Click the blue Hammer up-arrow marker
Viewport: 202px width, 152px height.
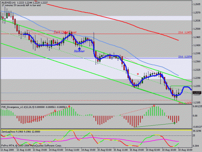pyautogui.click(x=80, y=49)
